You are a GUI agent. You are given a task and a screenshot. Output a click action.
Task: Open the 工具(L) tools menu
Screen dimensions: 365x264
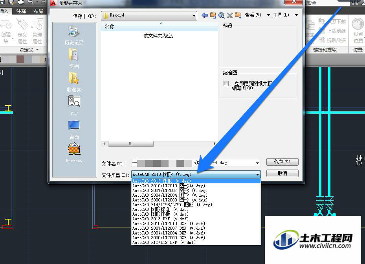[281, 15]
